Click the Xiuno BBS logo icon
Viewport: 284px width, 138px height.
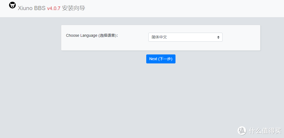point(12,5)
